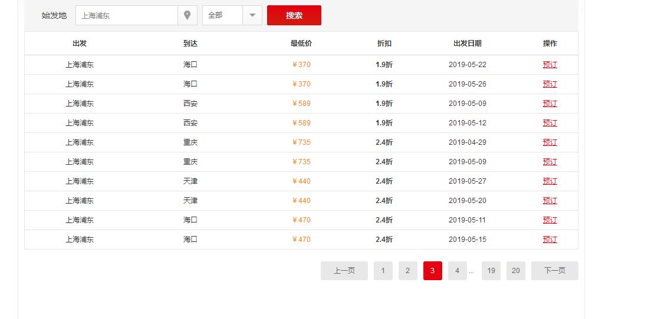Click price ¥589 for 2019-05-12 row
This screenshot has width=671, height=319.
[301, 123]
